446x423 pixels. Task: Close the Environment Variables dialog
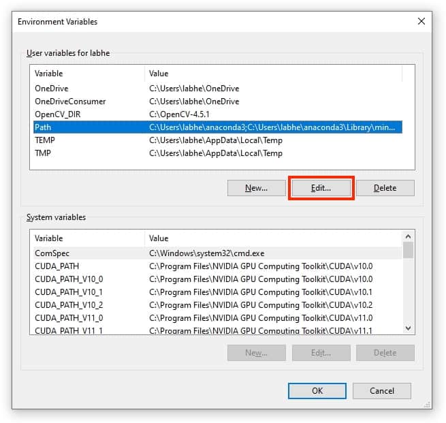pos(421,21)
